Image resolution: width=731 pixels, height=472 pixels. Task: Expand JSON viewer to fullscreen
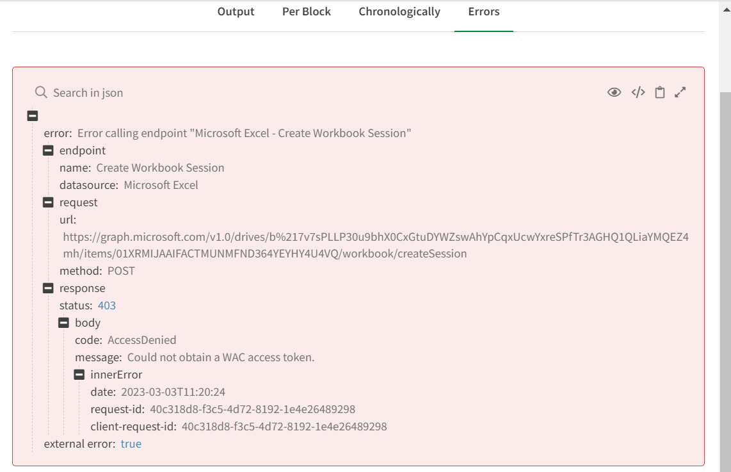tap(680, 92)
